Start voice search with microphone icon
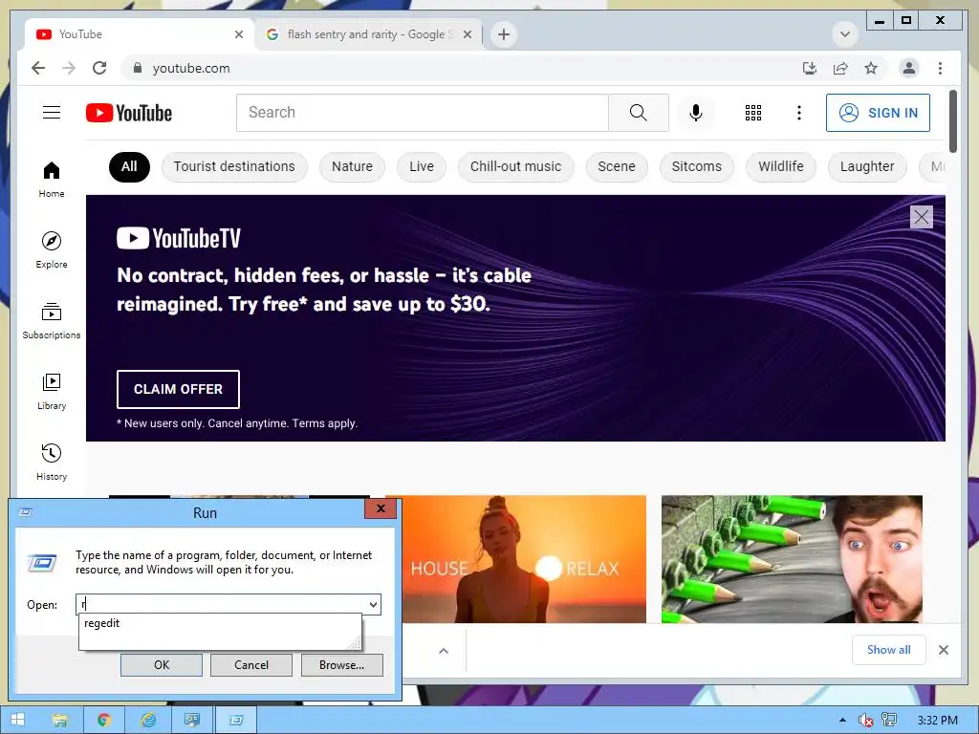Image resolution: width=979 pixels, height=734 pixels. pyautogui.click(x=696, y=113)
